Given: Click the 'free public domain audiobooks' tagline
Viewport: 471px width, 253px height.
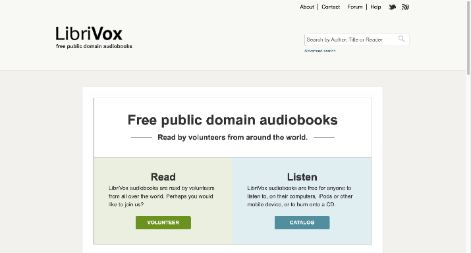Looking at the screenshot, I should [x=94, y=46].
